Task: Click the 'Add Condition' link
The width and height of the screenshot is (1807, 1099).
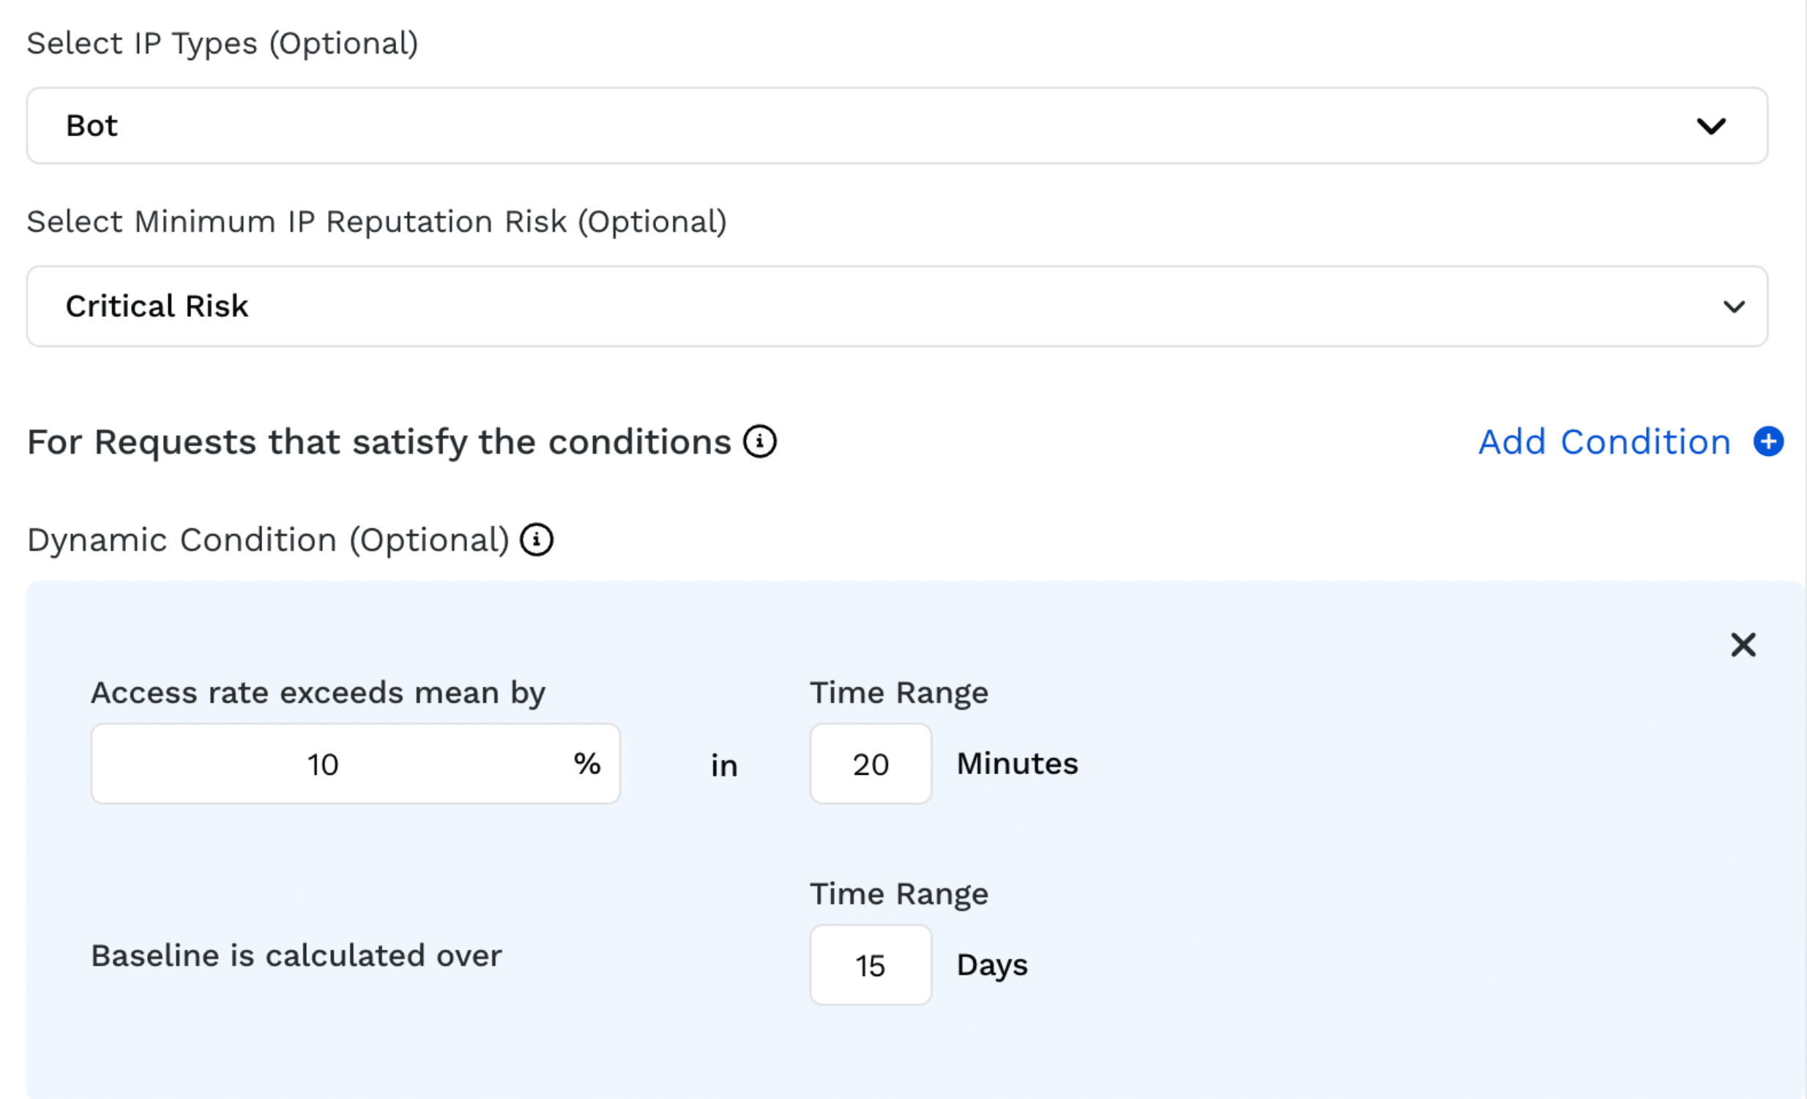Action: tap(1604, 442)
